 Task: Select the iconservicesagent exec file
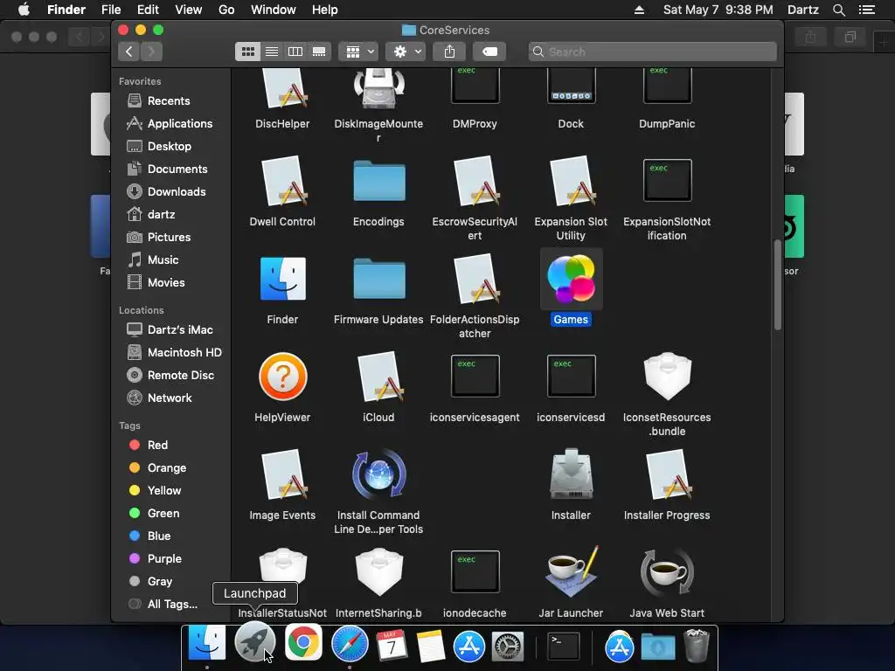coord(475,376)
